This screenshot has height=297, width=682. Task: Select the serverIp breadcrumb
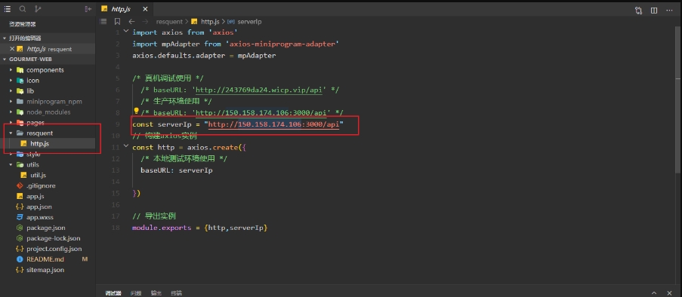[250, 21]
